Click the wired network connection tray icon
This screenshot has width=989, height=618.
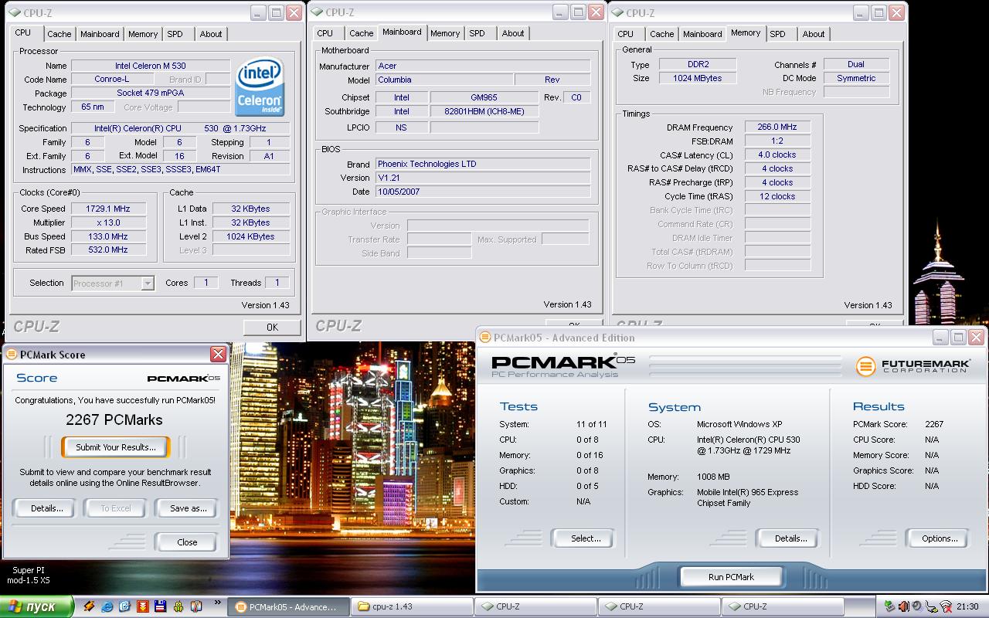tap(931, 606)
